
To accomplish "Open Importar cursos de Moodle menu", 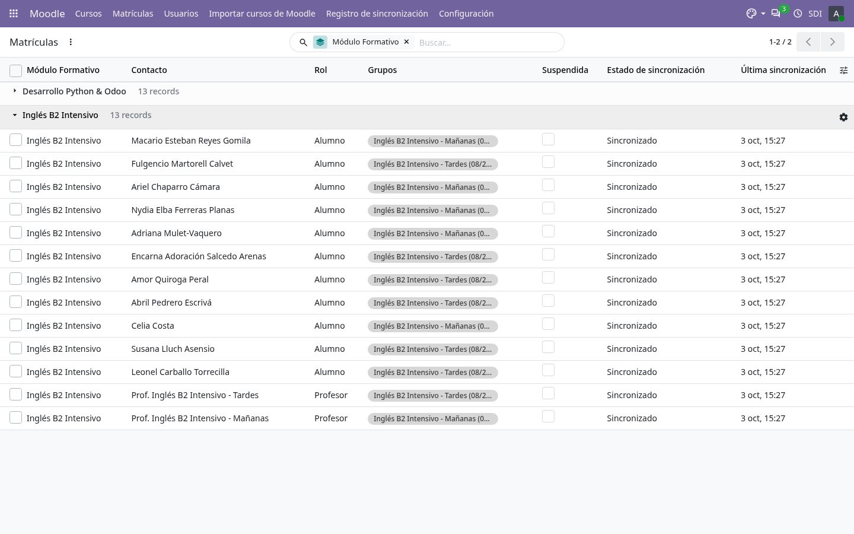I will [262, 13].
